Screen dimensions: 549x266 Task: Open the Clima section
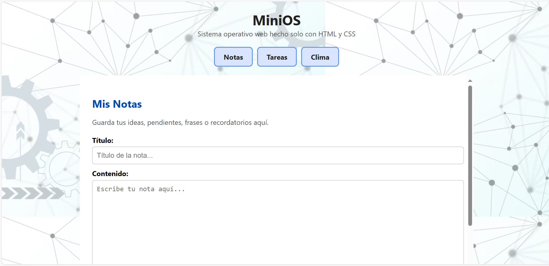(320, 57)
